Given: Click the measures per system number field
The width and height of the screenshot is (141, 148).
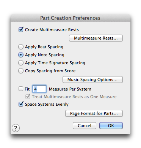Looking at the screenshot, I should click(39, 89).
